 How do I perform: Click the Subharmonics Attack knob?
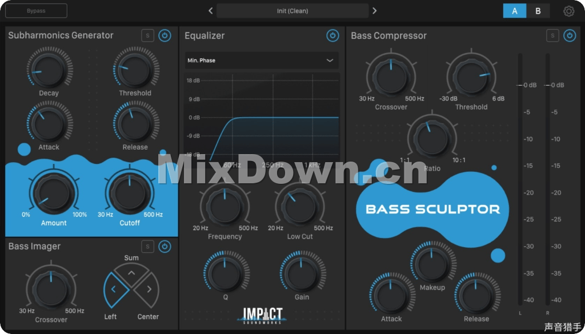(49, 124)
